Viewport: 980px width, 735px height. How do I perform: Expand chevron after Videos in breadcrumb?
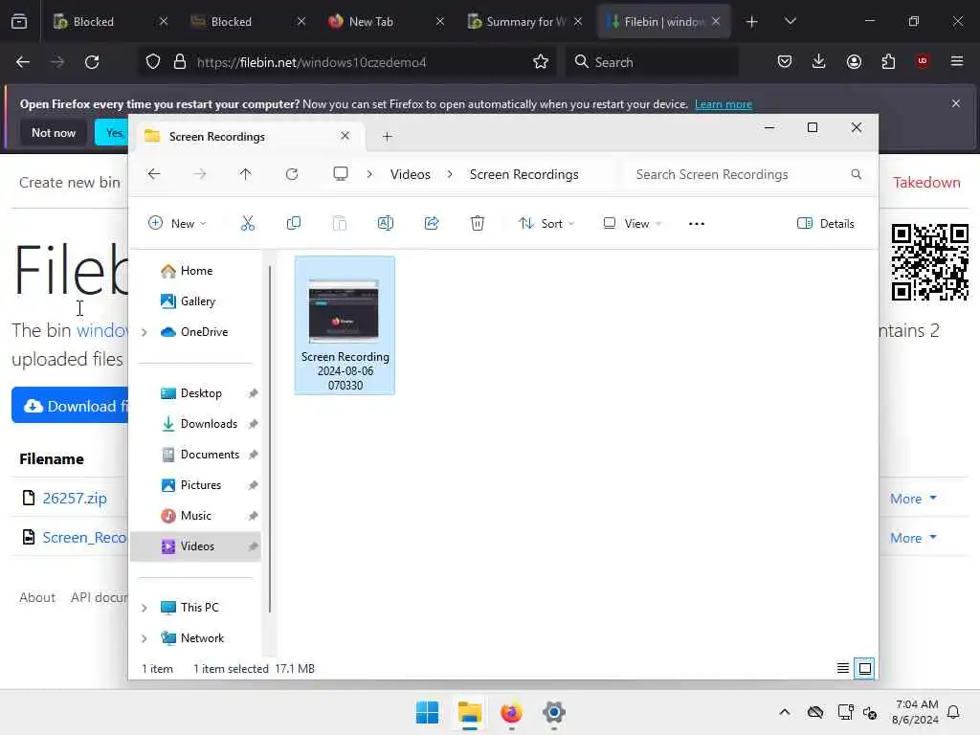(450, 174)
